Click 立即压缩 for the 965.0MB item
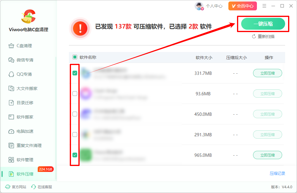The width and height of the screenshot is (297, 193). 268,155
